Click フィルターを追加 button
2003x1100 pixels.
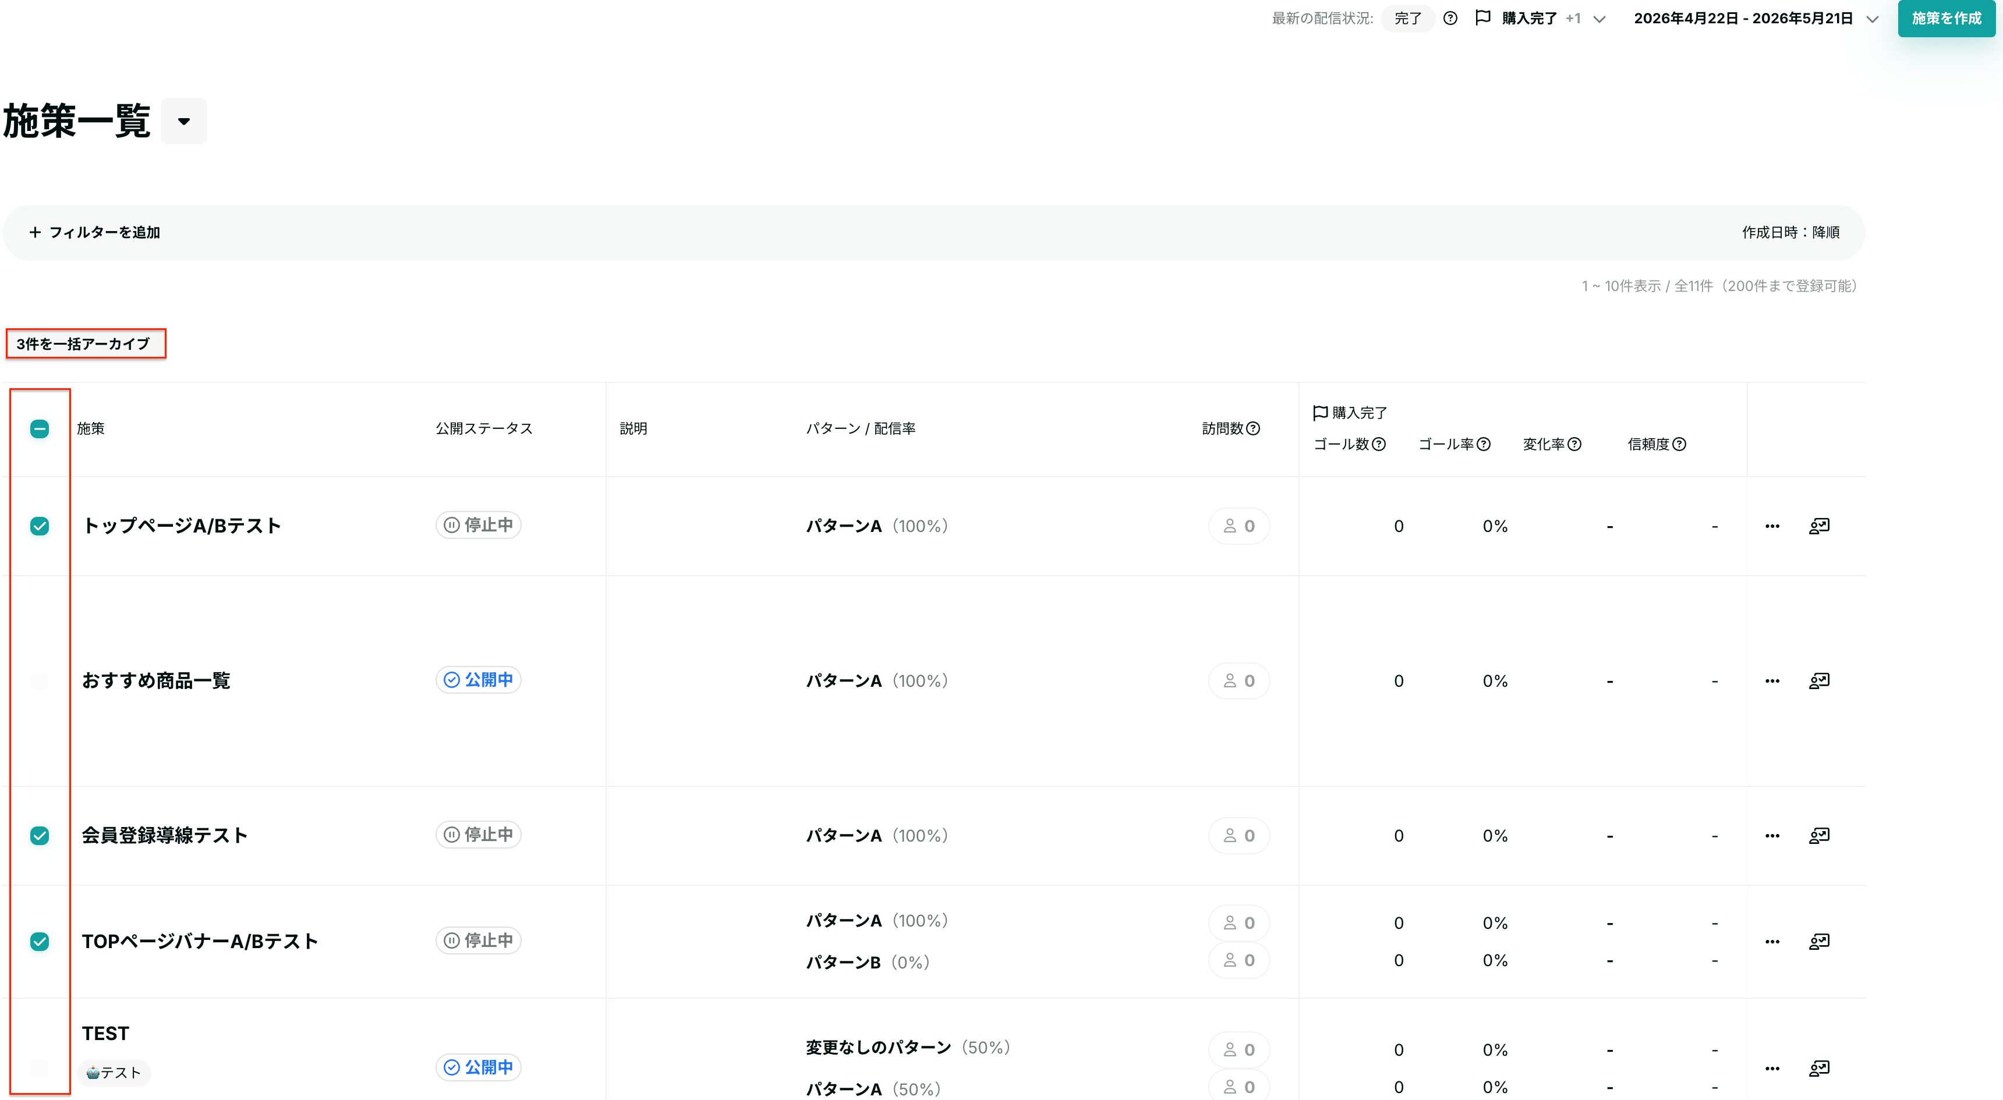(94, 232)
